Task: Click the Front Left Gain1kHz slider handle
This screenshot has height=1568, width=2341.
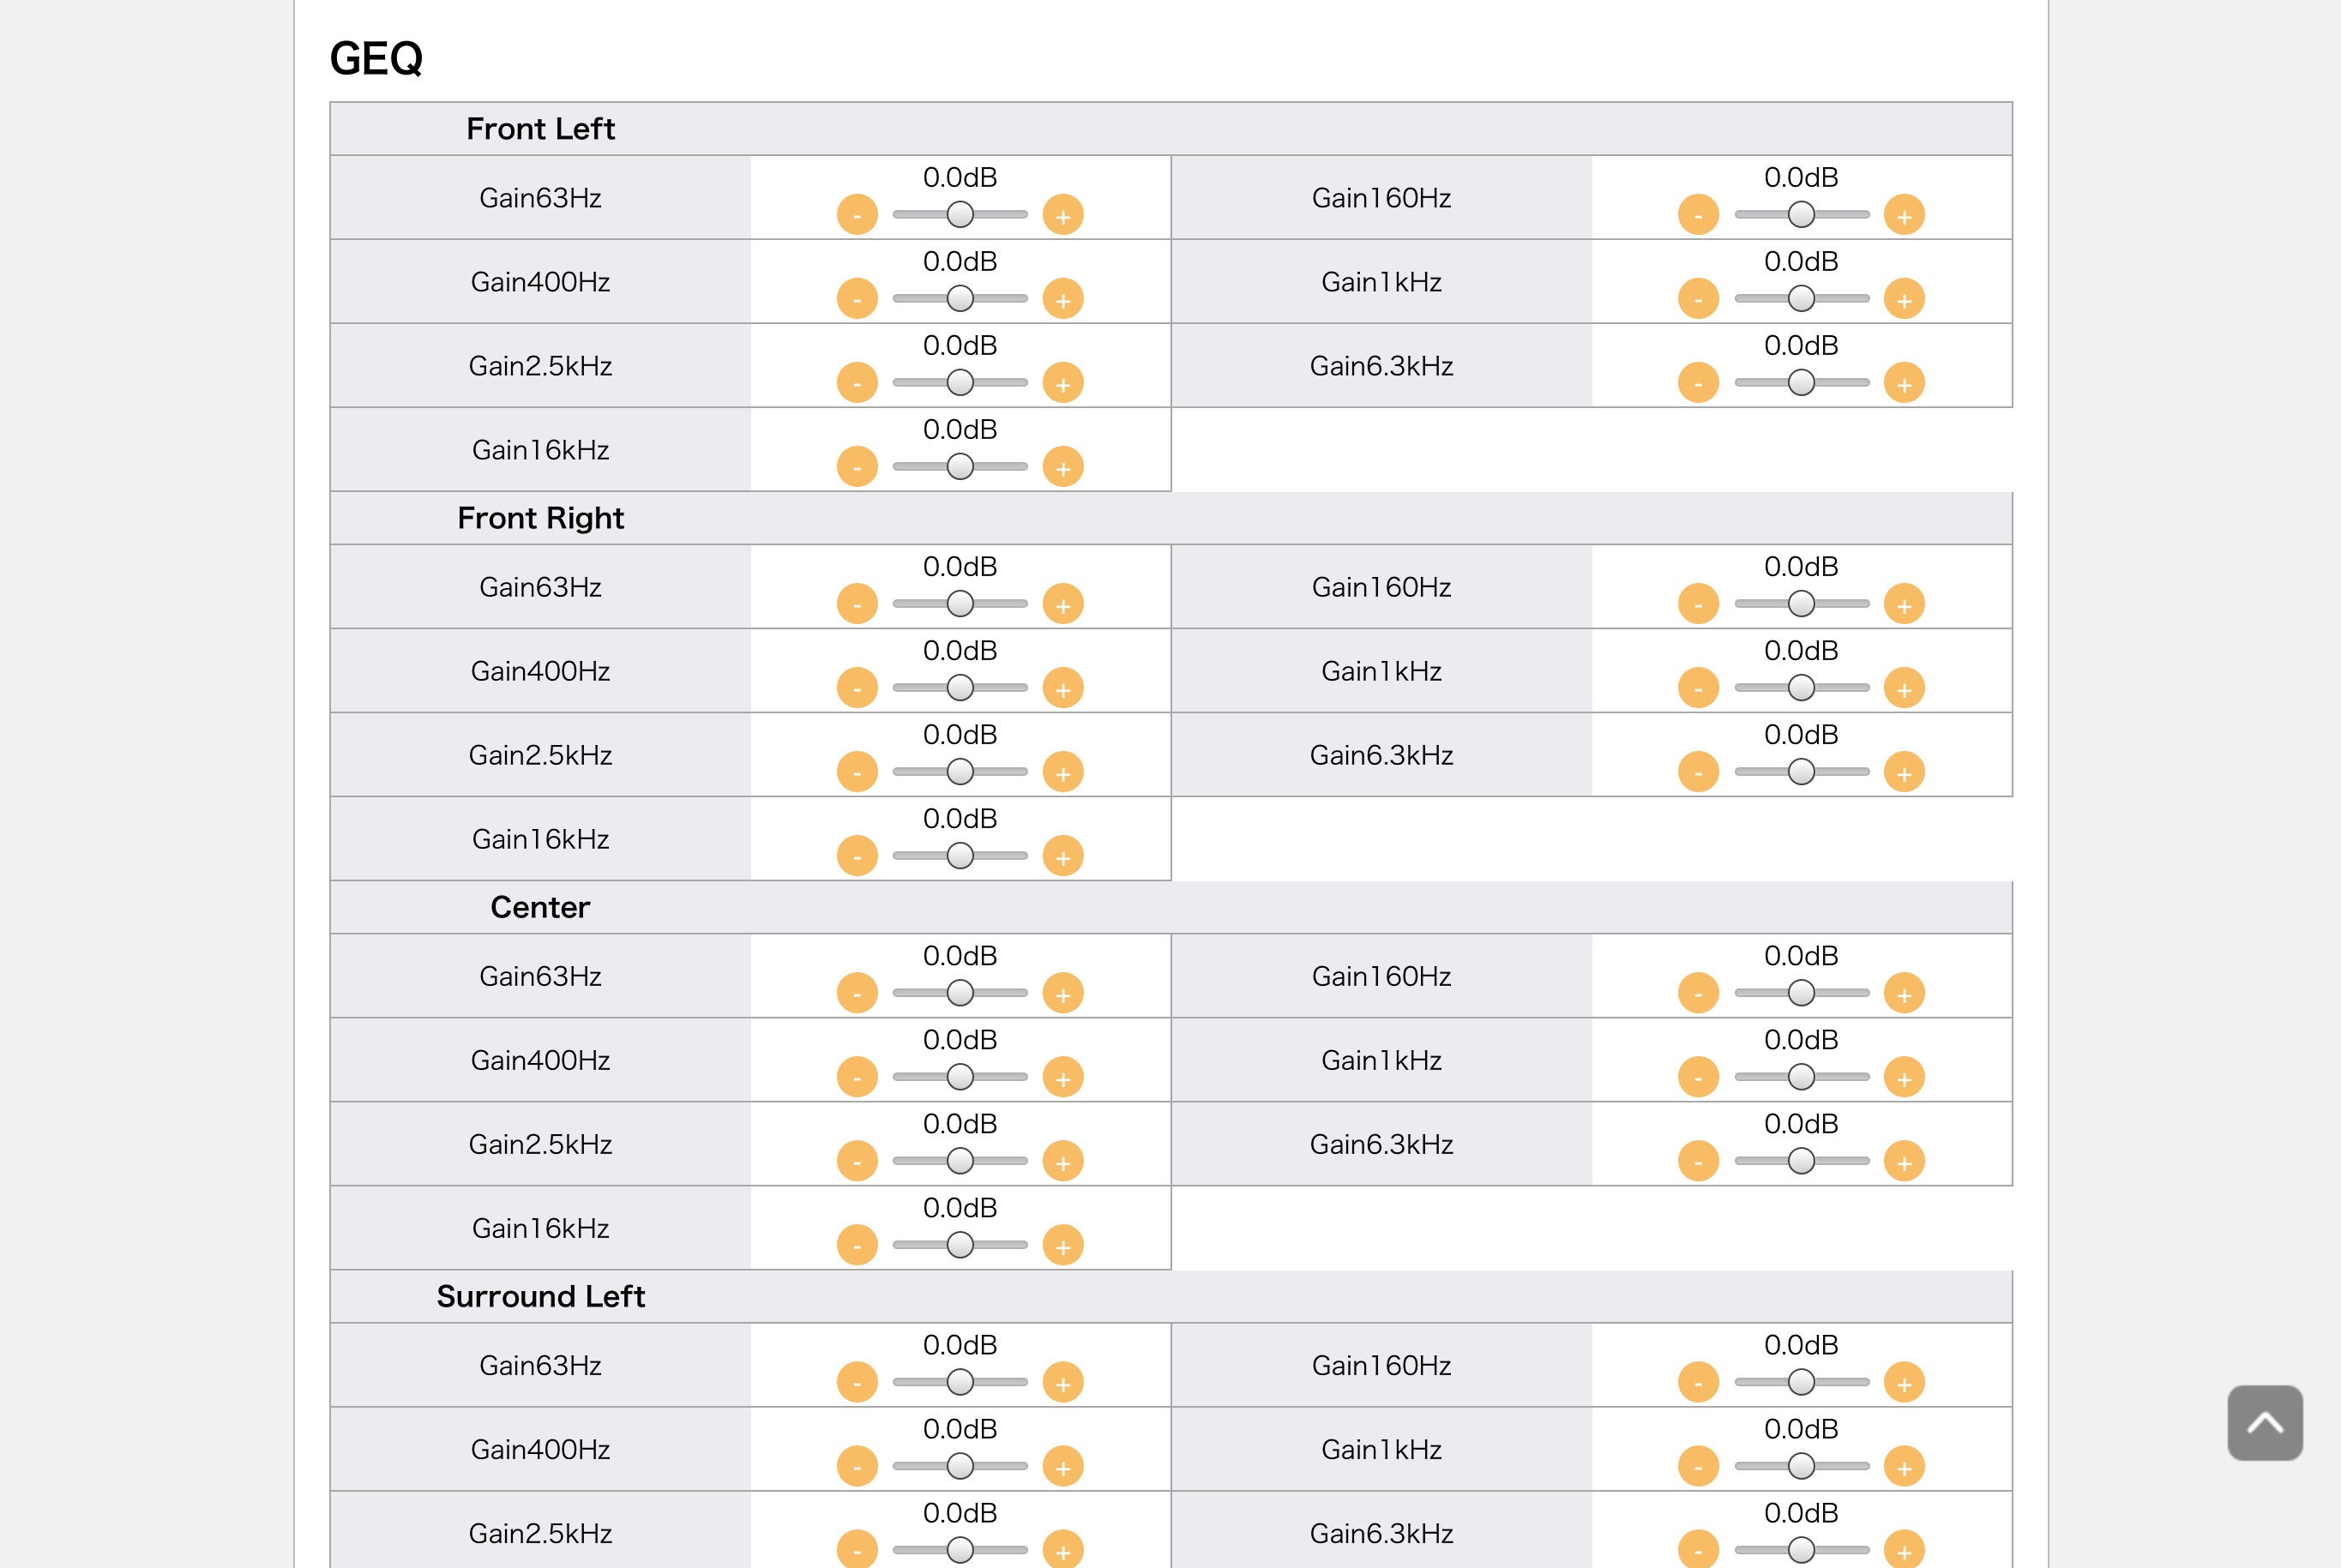Action: pos(1801,298)
